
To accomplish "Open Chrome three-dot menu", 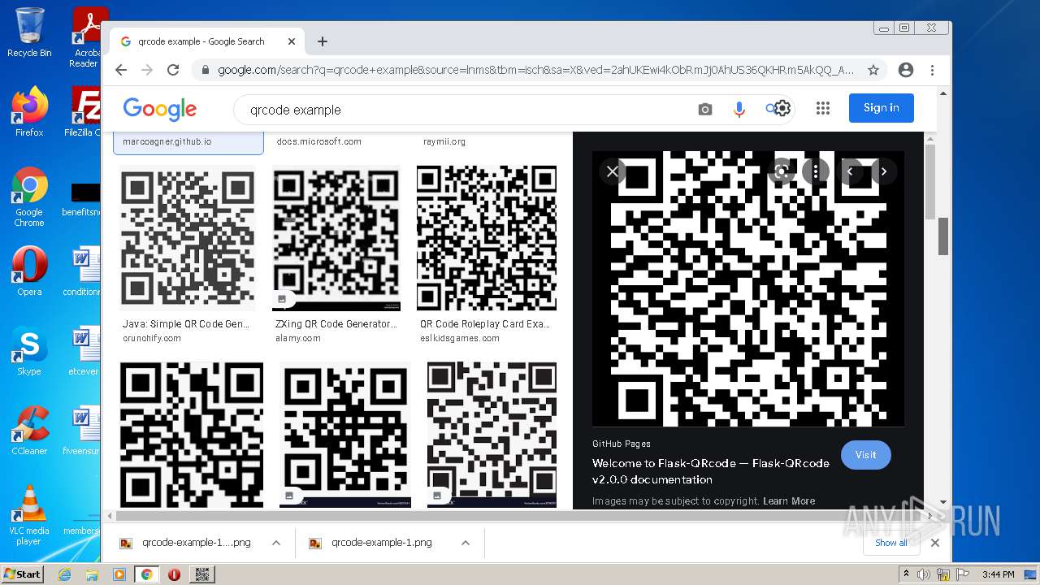I will [x=933, y=70].
